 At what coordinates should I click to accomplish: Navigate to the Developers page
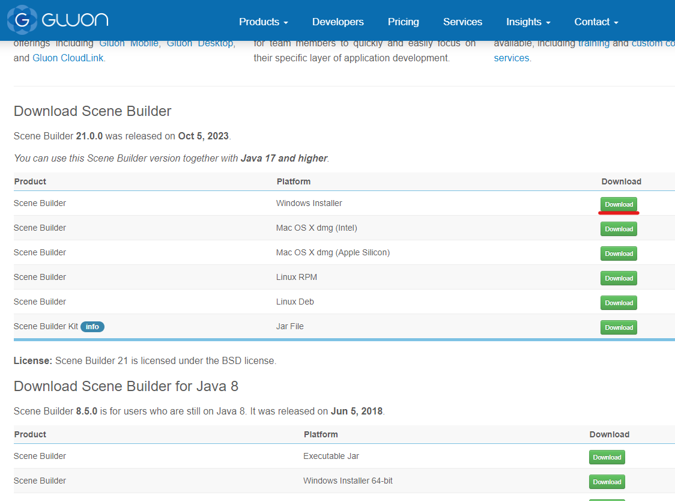coord(337,22)
